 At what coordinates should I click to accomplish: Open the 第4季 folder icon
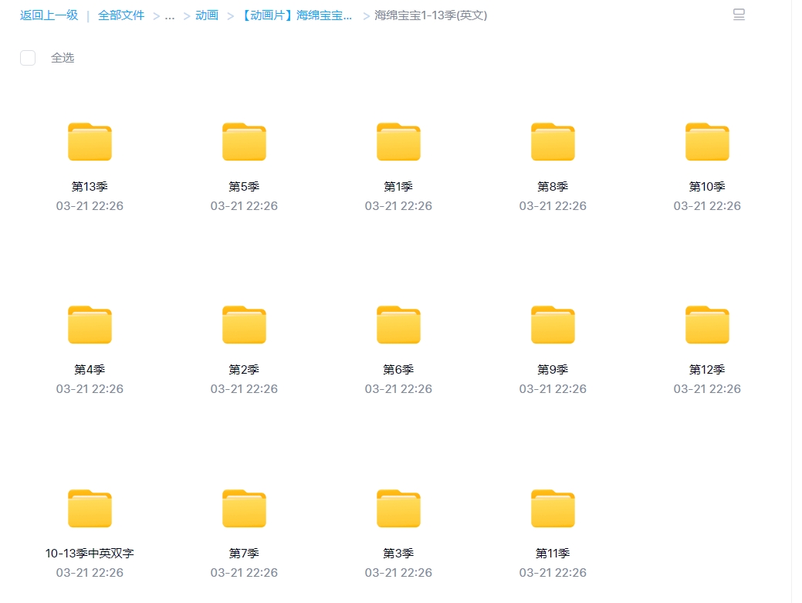[90, 325]
